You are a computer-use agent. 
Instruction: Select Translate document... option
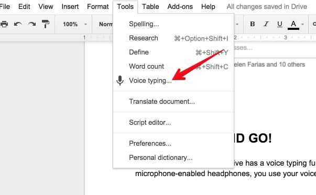point(173,102)
